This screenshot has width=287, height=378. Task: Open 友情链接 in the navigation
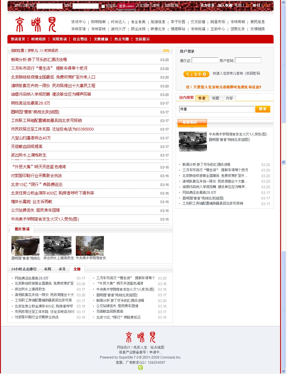tap(258, 29)
